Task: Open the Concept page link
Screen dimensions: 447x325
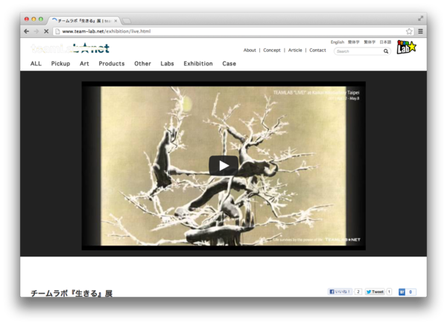Action: click(x=272, y=50)
